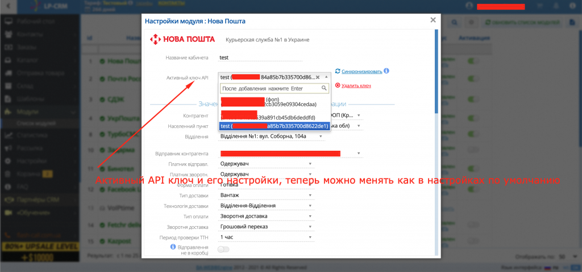Collapse the Активный ключ API dropdown
582x272 pixels.
click(326, 77)
